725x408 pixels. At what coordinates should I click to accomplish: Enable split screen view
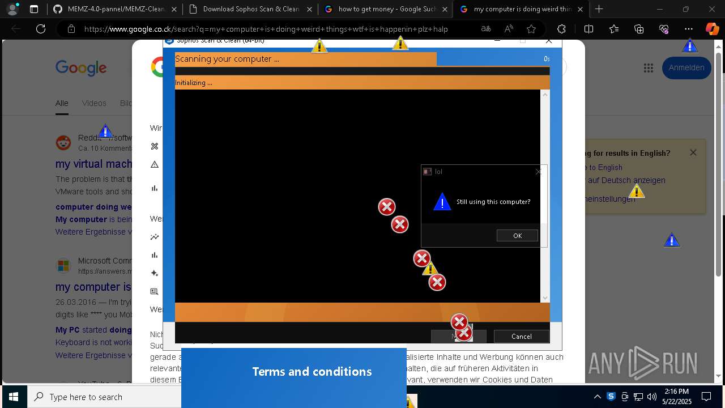pos(588,29)
